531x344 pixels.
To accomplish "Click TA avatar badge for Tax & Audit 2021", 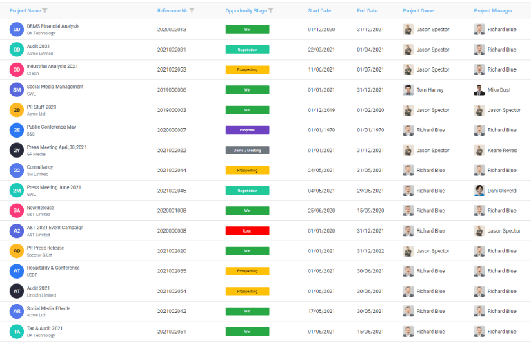I will (x=17, y=332).
